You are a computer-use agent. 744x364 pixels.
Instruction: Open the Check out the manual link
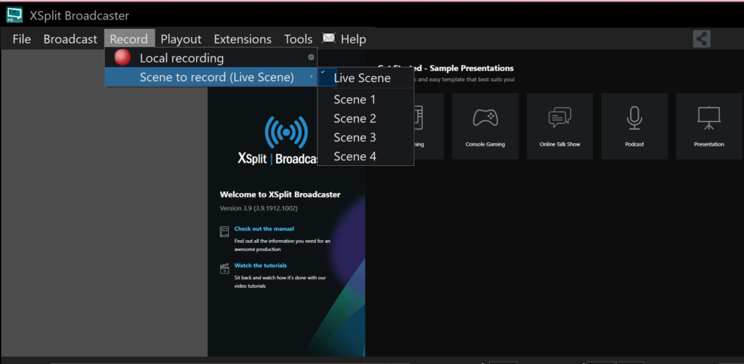pos(264,228)
